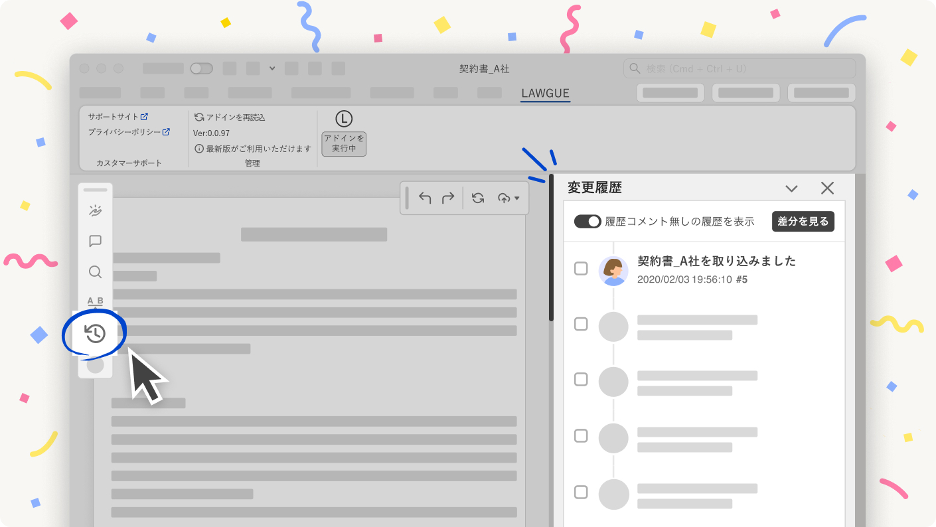Select the A B text compare icon

[x=95, y=301]
